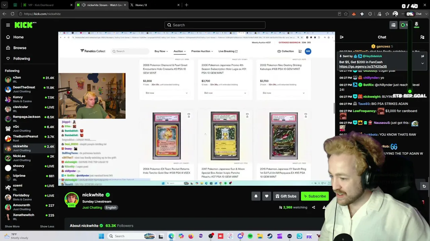Click the Windows taskbar Search box
This screenshot has width=430, height=241.
click(x=132, y=236)
